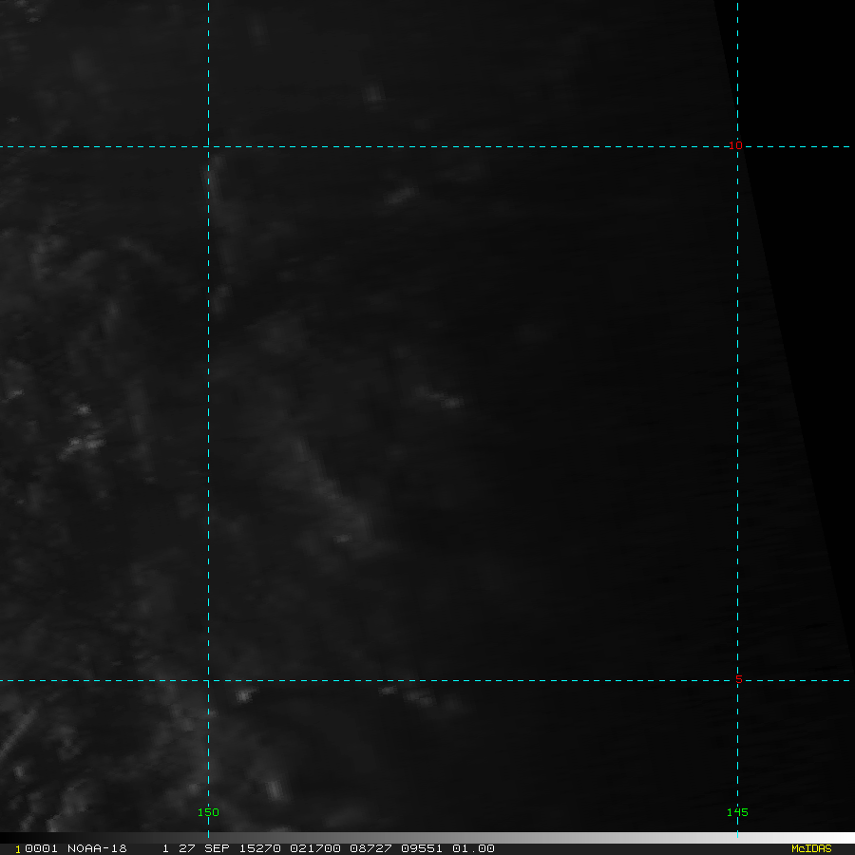Image resolution: width=855 pixels, height=855 pixels.
Task: Click intersection of 10 latitude and 145 longitude
Action: pos(737,146)
